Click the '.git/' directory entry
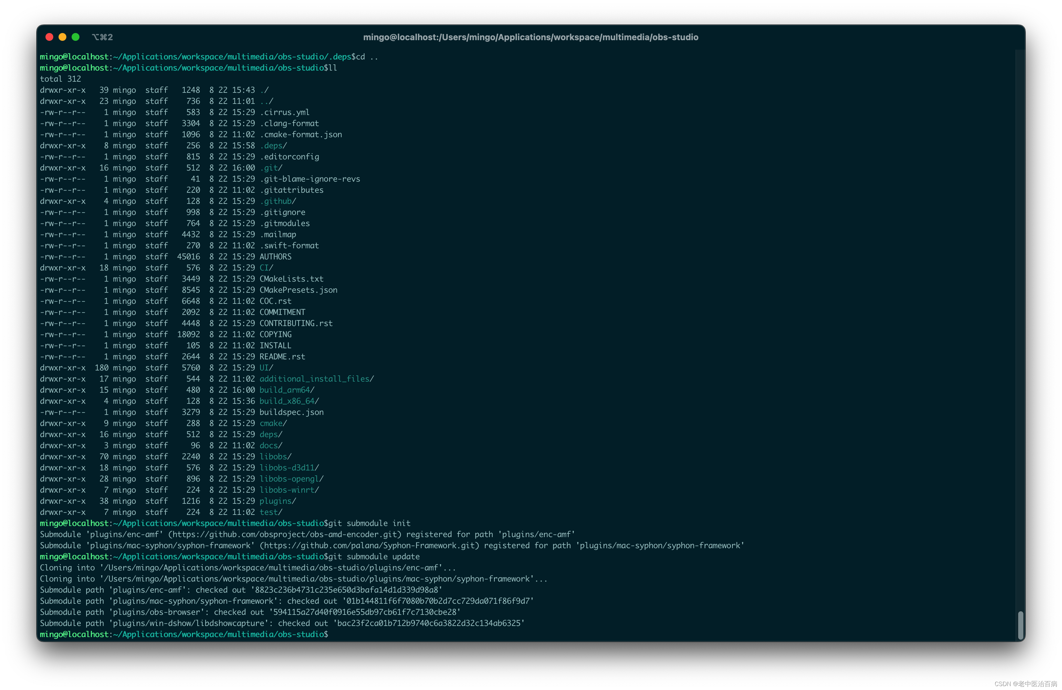 271,168
